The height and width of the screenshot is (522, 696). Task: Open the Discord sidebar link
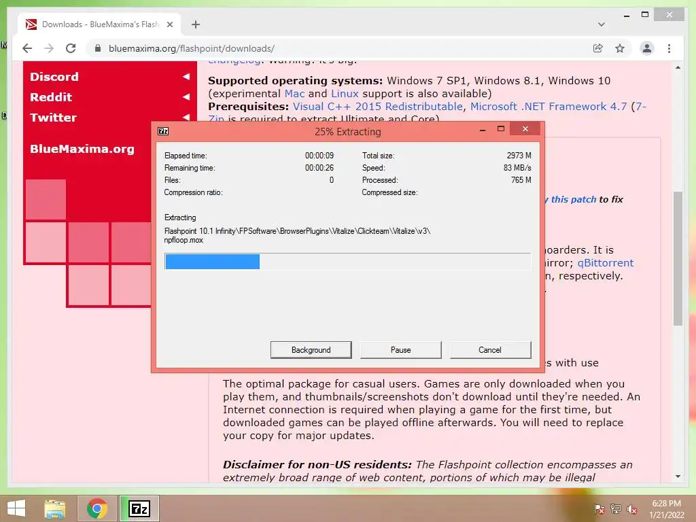click(54, 77)
